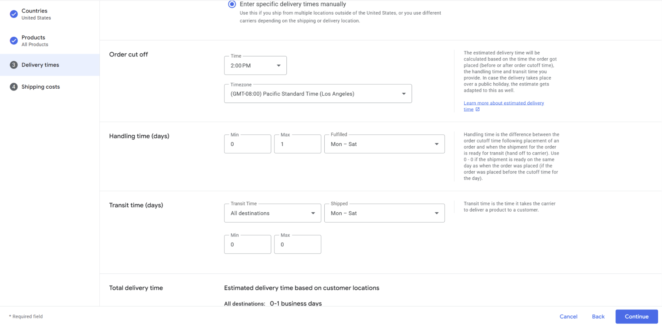Screen dimensions: 662x326
Task: Click the external link icon beside learn more
Action: (x=477, y=109)
